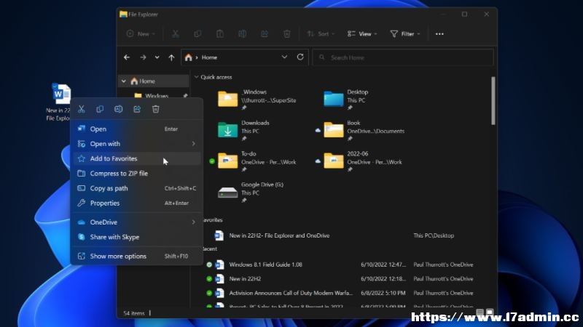Click the Share icon in context menu

(137, 109)
